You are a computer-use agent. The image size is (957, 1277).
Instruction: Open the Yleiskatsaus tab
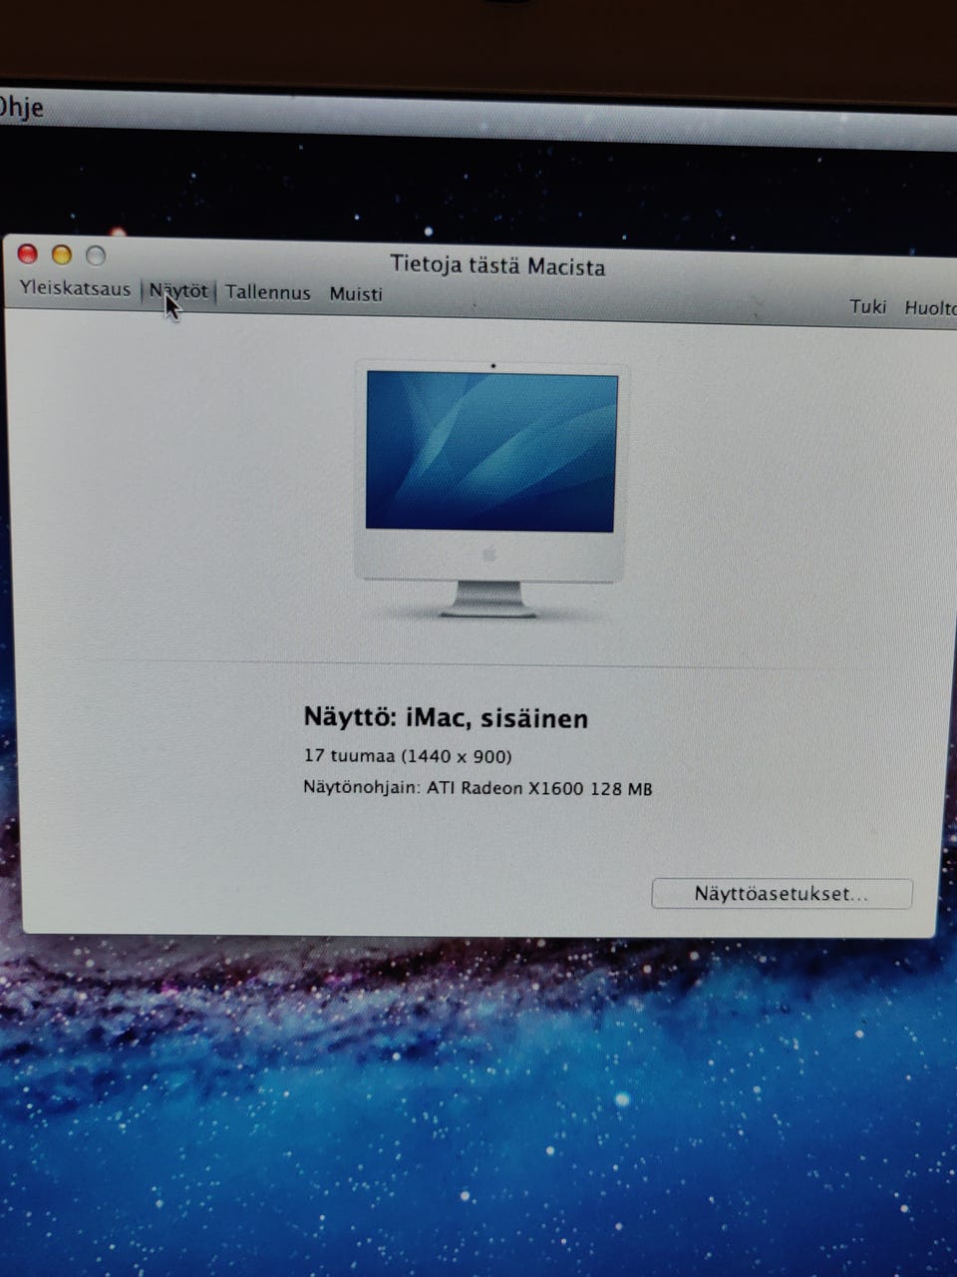click(x=75, y=289)
